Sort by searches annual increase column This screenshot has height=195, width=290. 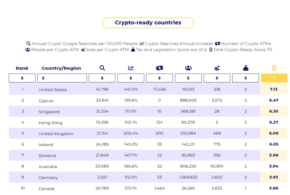(131, 78)
